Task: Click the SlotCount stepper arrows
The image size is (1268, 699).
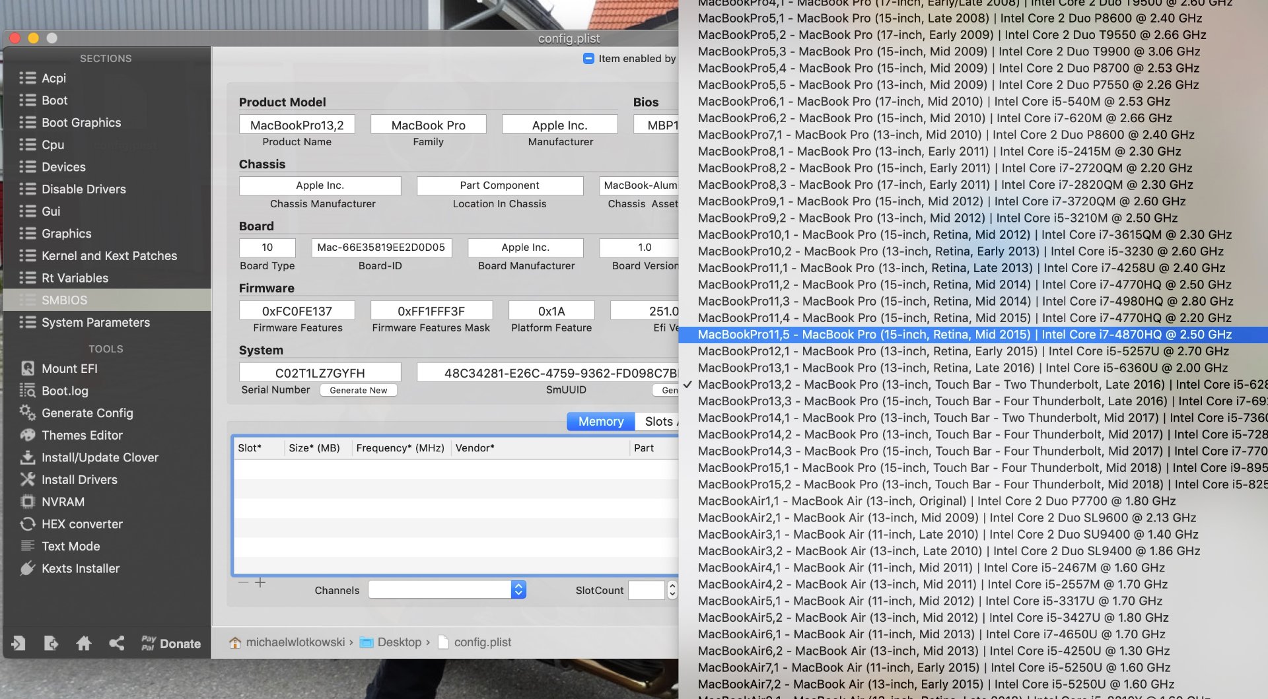Action: pos(672,589)
